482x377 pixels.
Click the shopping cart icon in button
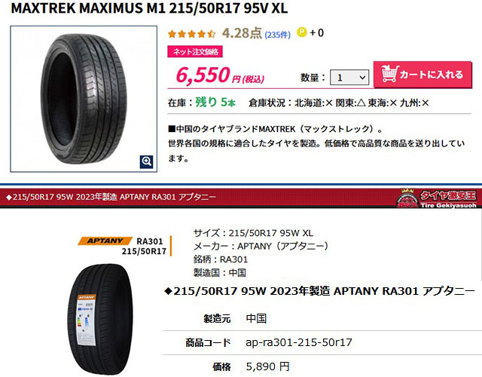(x=390, y=74)
